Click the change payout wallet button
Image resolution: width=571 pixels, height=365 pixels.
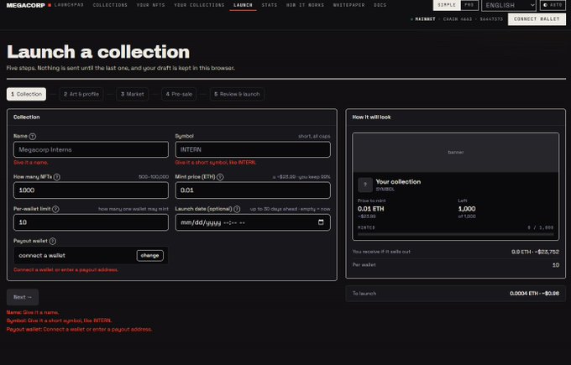[x=149, y=255]
